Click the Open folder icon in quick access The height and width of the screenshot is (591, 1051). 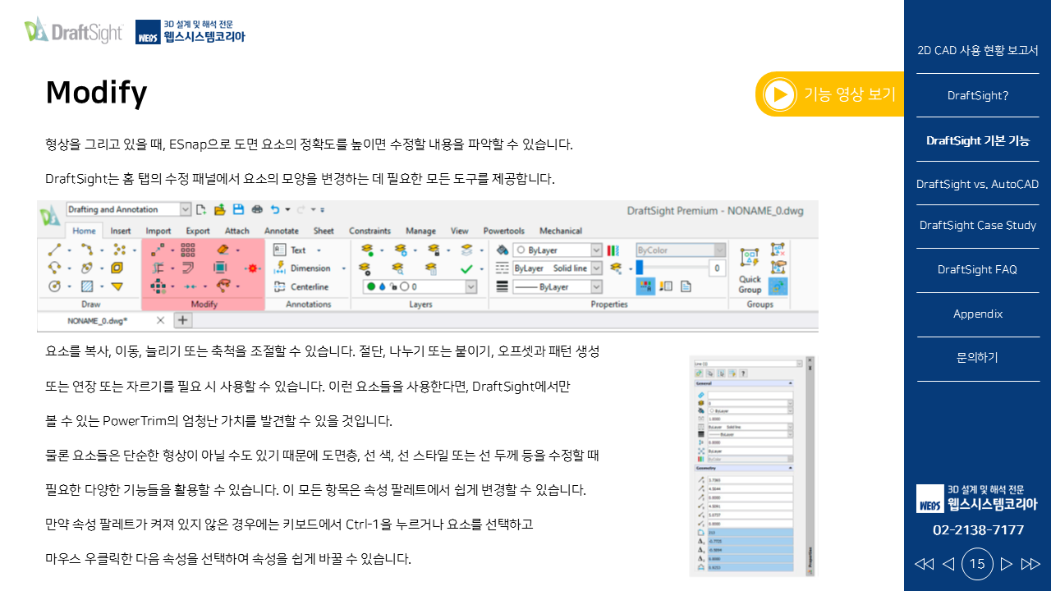pyautogui.click(x=219, y=210)
